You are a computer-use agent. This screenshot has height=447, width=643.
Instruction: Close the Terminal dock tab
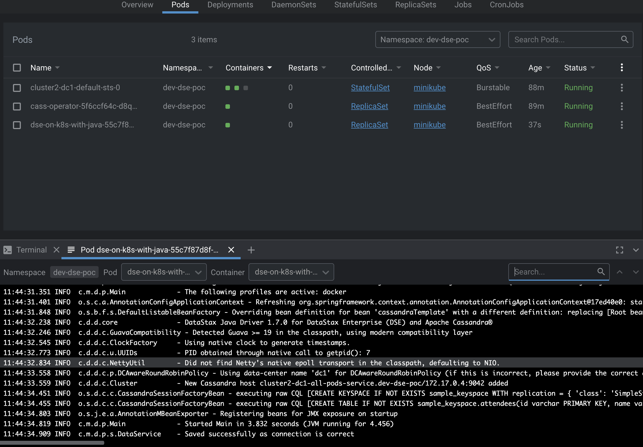click(x=56, y=250)
